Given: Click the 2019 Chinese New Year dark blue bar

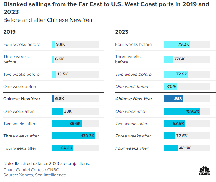Looking at the screenshot, I should pyautogui.click(x=53, y=99).
